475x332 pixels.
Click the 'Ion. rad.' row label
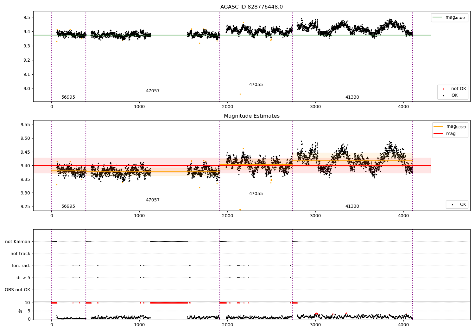(x=21, y=266)
